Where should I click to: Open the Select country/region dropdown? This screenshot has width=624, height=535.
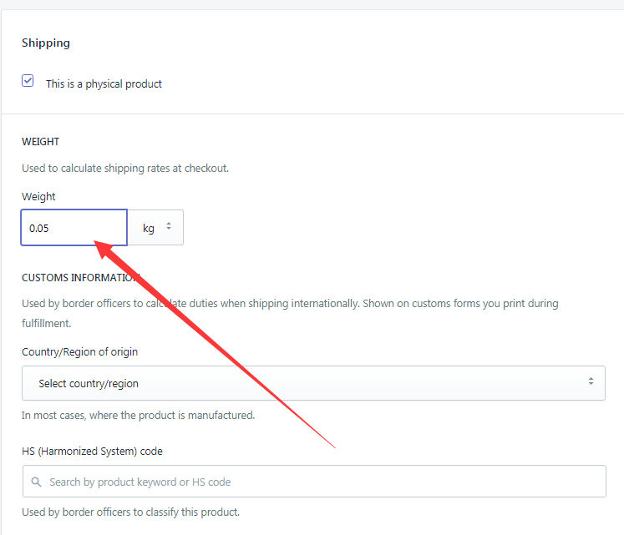click(x=313, y=383)
